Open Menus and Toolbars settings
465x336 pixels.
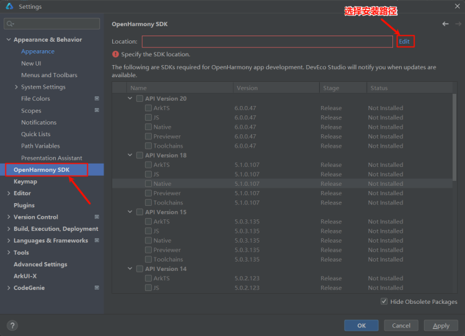[49, 75]
